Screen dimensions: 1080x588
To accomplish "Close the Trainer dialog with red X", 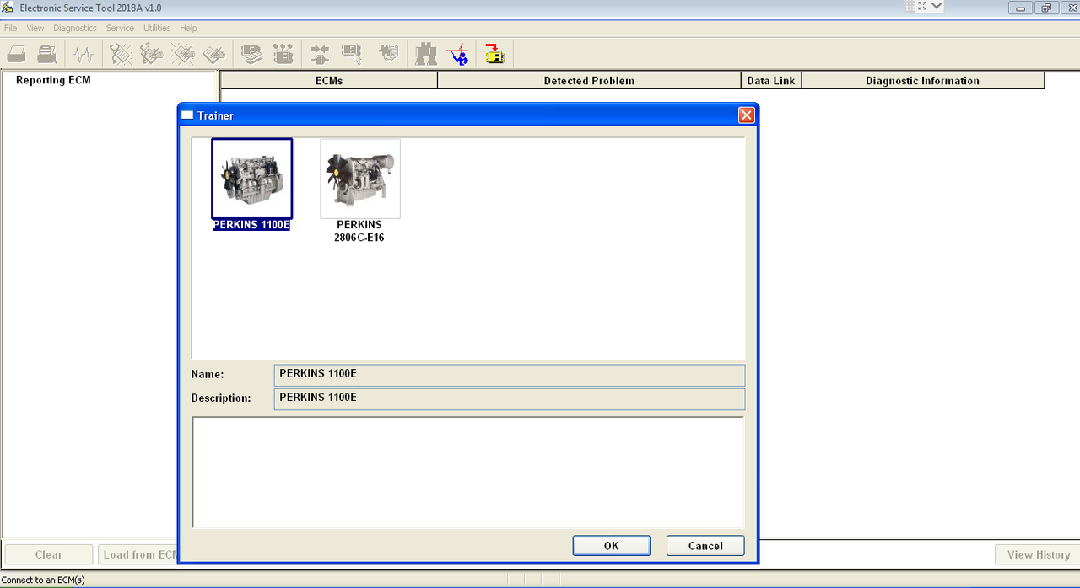I will pos(746,115).
